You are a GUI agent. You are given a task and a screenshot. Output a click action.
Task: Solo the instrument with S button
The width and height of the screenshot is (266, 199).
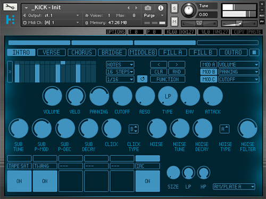(x=174, y=8)
